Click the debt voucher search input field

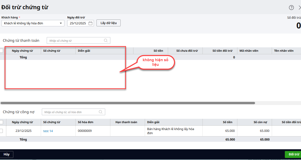pos(71,112)
